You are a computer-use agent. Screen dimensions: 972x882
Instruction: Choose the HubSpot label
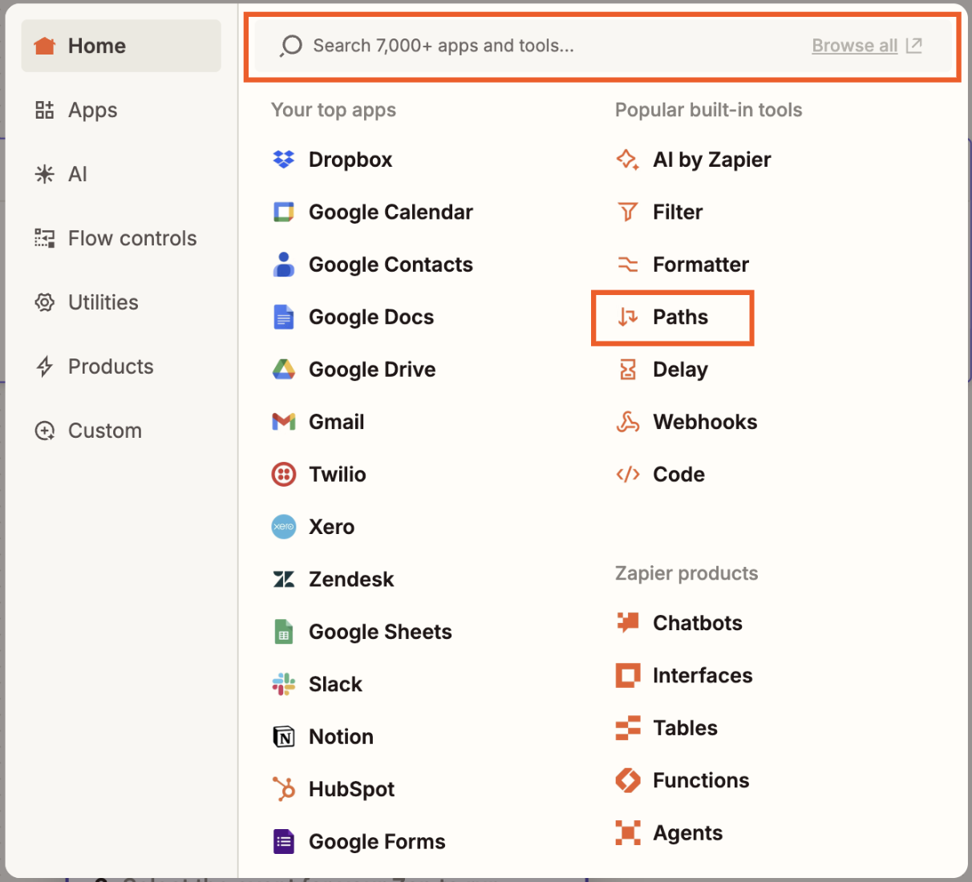(351, 789)
